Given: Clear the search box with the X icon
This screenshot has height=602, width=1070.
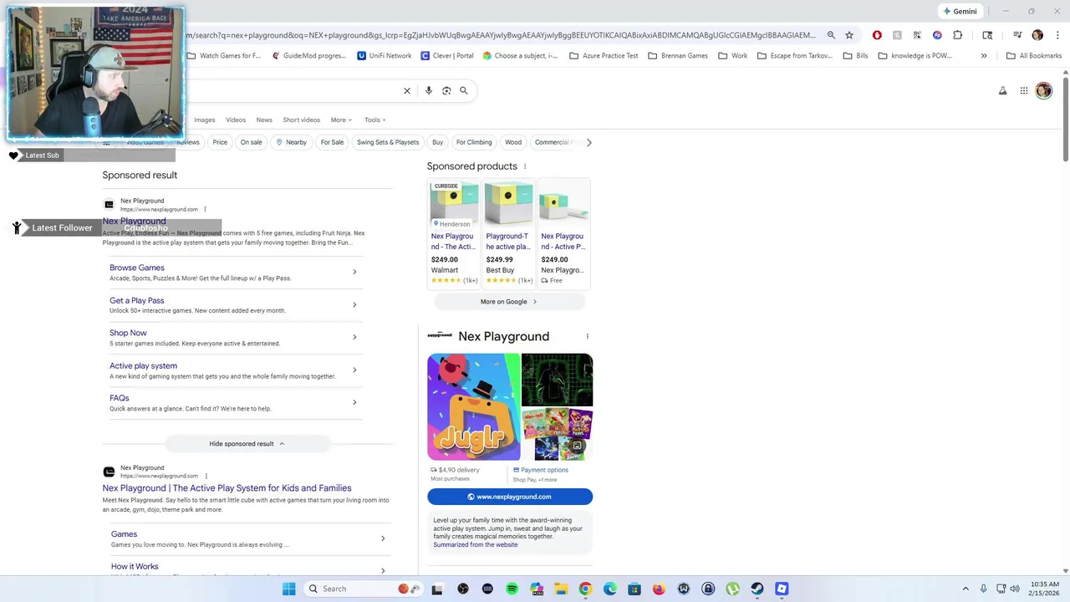Looking at the screenshot, I should coord(407,90).
